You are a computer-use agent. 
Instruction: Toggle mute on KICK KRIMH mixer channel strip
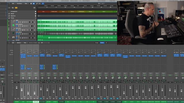(41, 98)
